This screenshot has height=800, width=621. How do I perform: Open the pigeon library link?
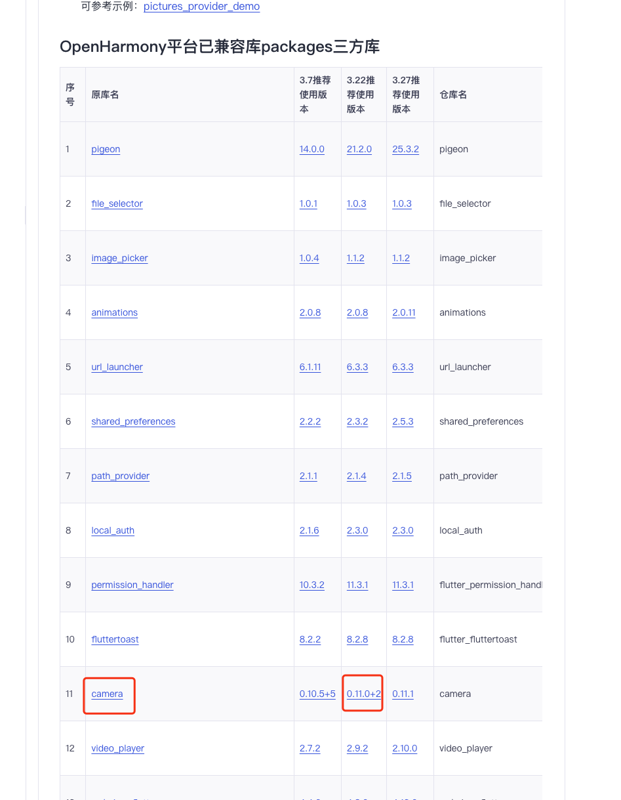point(106,149)
